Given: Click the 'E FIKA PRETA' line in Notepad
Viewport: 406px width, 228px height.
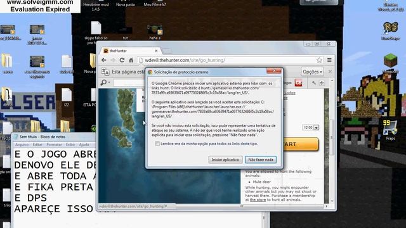Looking at the screenshot, I should pyautogui.click(x=53, y=187).
